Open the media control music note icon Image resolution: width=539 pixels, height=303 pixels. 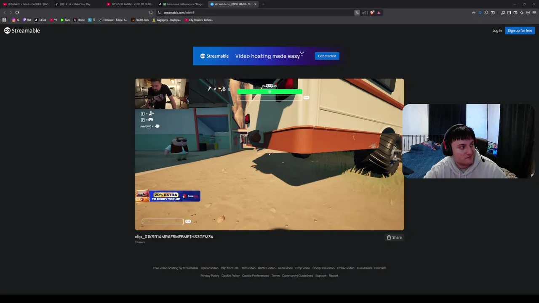point(503,13)
